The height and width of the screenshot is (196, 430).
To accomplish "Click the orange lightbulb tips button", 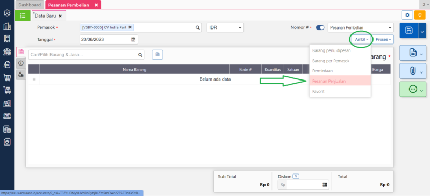I will [420, 16].
